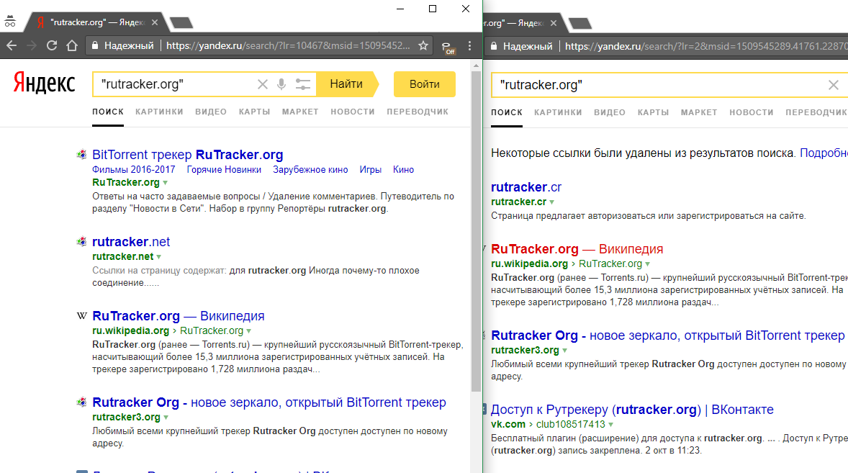
Task: Toggle the extension icon labeled Off
Action: point(448,47)
